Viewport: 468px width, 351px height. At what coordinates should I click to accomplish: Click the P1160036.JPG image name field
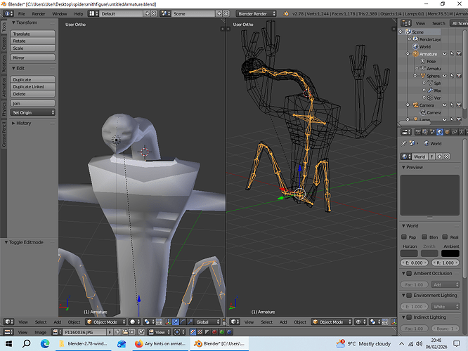84,332
